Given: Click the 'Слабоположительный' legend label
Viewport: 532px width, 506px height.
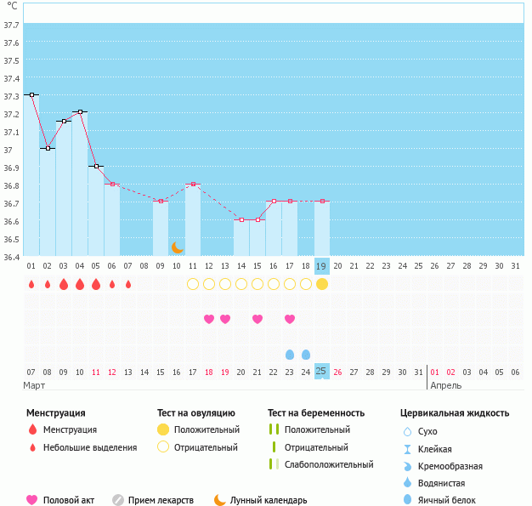Looking at the screenshot, I should (x=329, y=464).
